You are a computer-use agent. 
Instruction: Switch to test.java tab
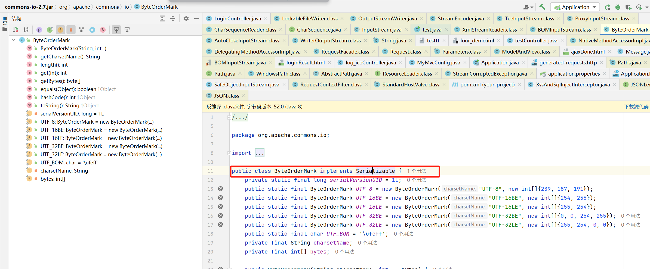(432, 30)
